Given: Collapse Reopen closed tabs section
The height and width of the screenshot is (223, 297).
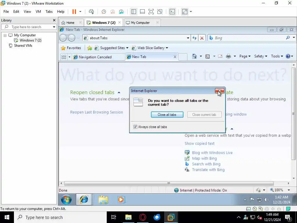Looking at the screenshot, I should point(119,93).
